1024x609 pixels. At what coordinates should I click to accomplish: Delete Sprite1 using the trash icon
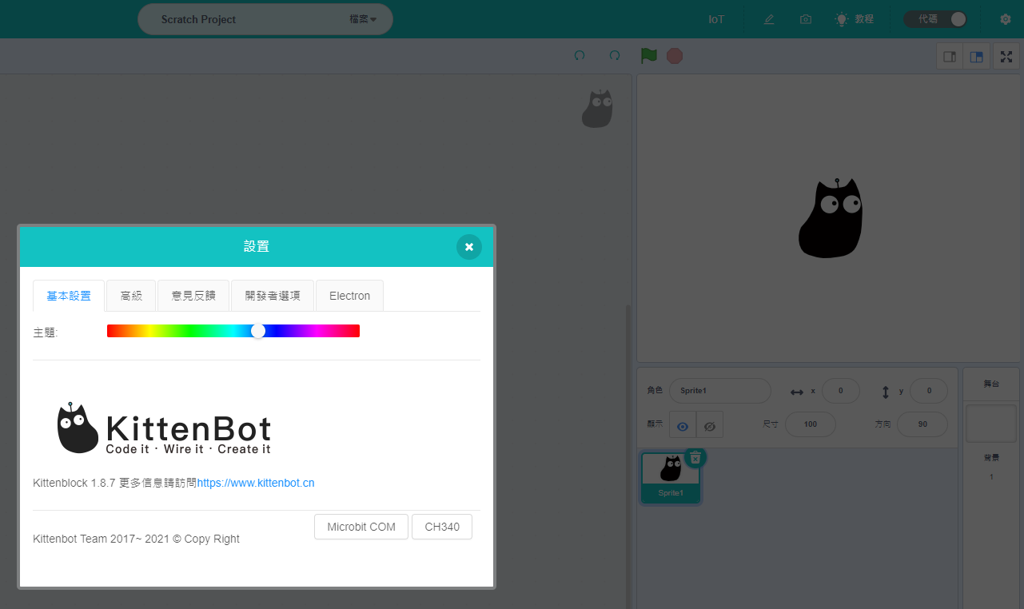tap(695, 457)
